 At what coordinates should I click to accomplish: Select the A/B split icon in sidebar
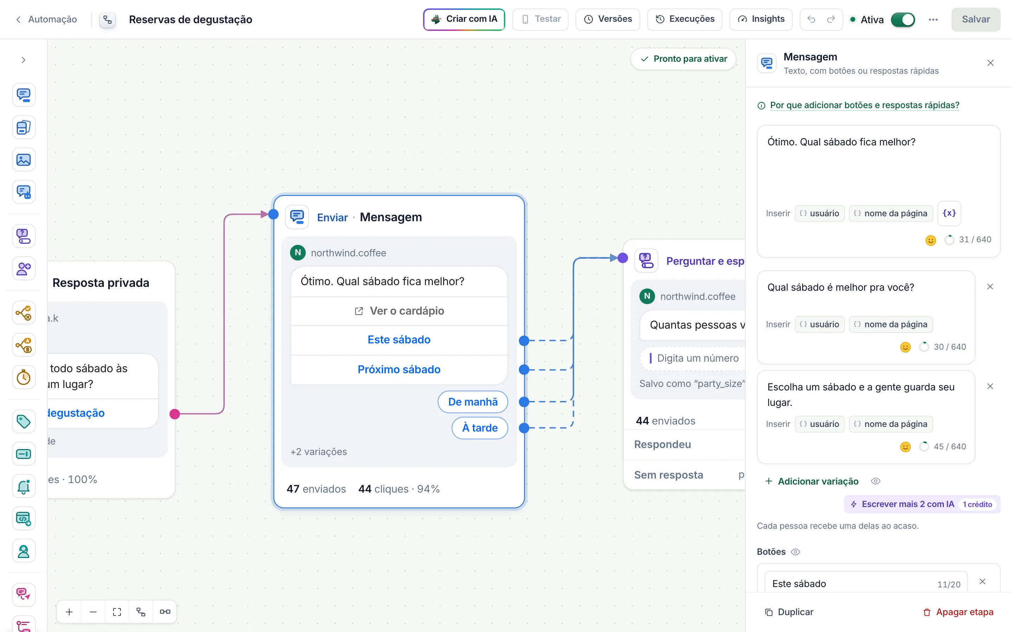pyautogui.click(x=24, y=345)
